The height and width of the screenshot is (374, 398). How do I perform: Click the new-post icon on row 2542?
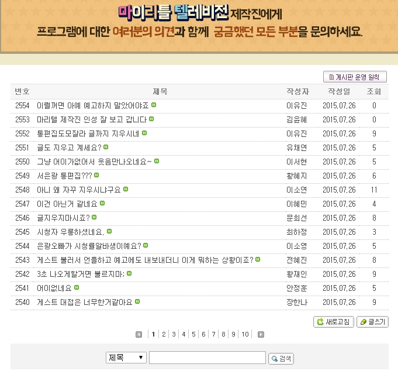pos(129,273)
